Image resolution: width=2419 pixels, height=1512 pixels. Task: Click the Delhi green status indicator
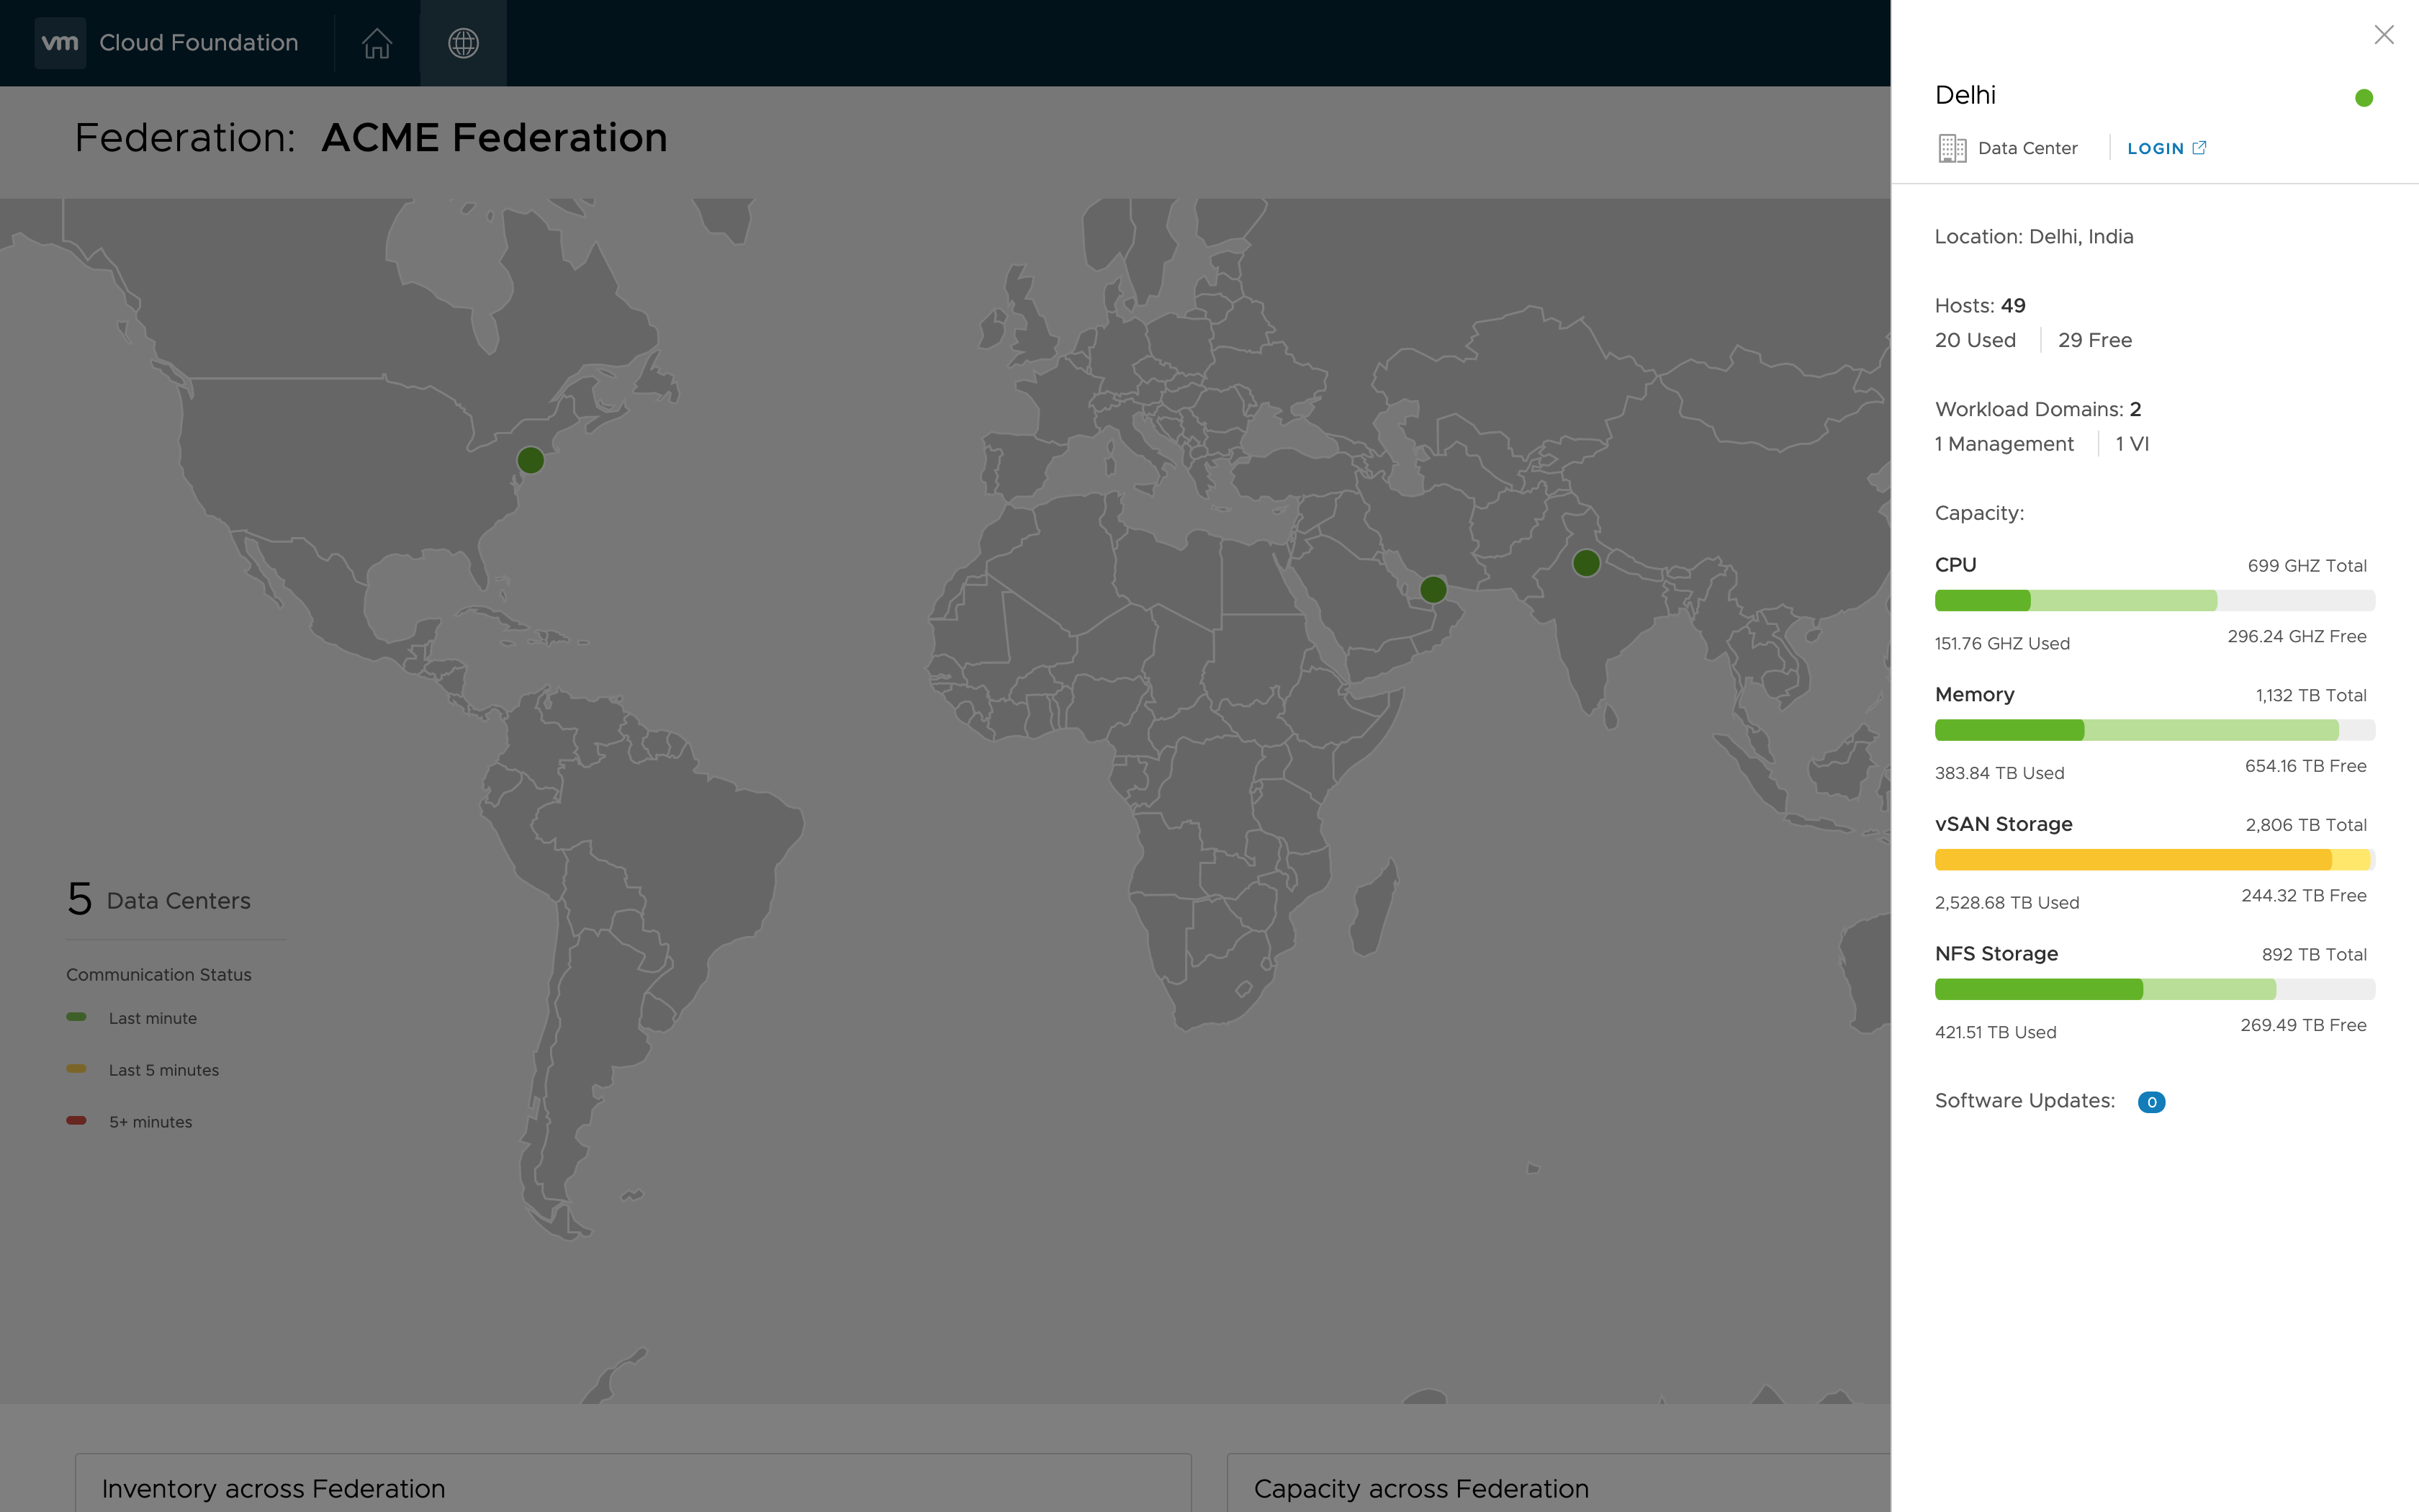[x=2363, y=98]
